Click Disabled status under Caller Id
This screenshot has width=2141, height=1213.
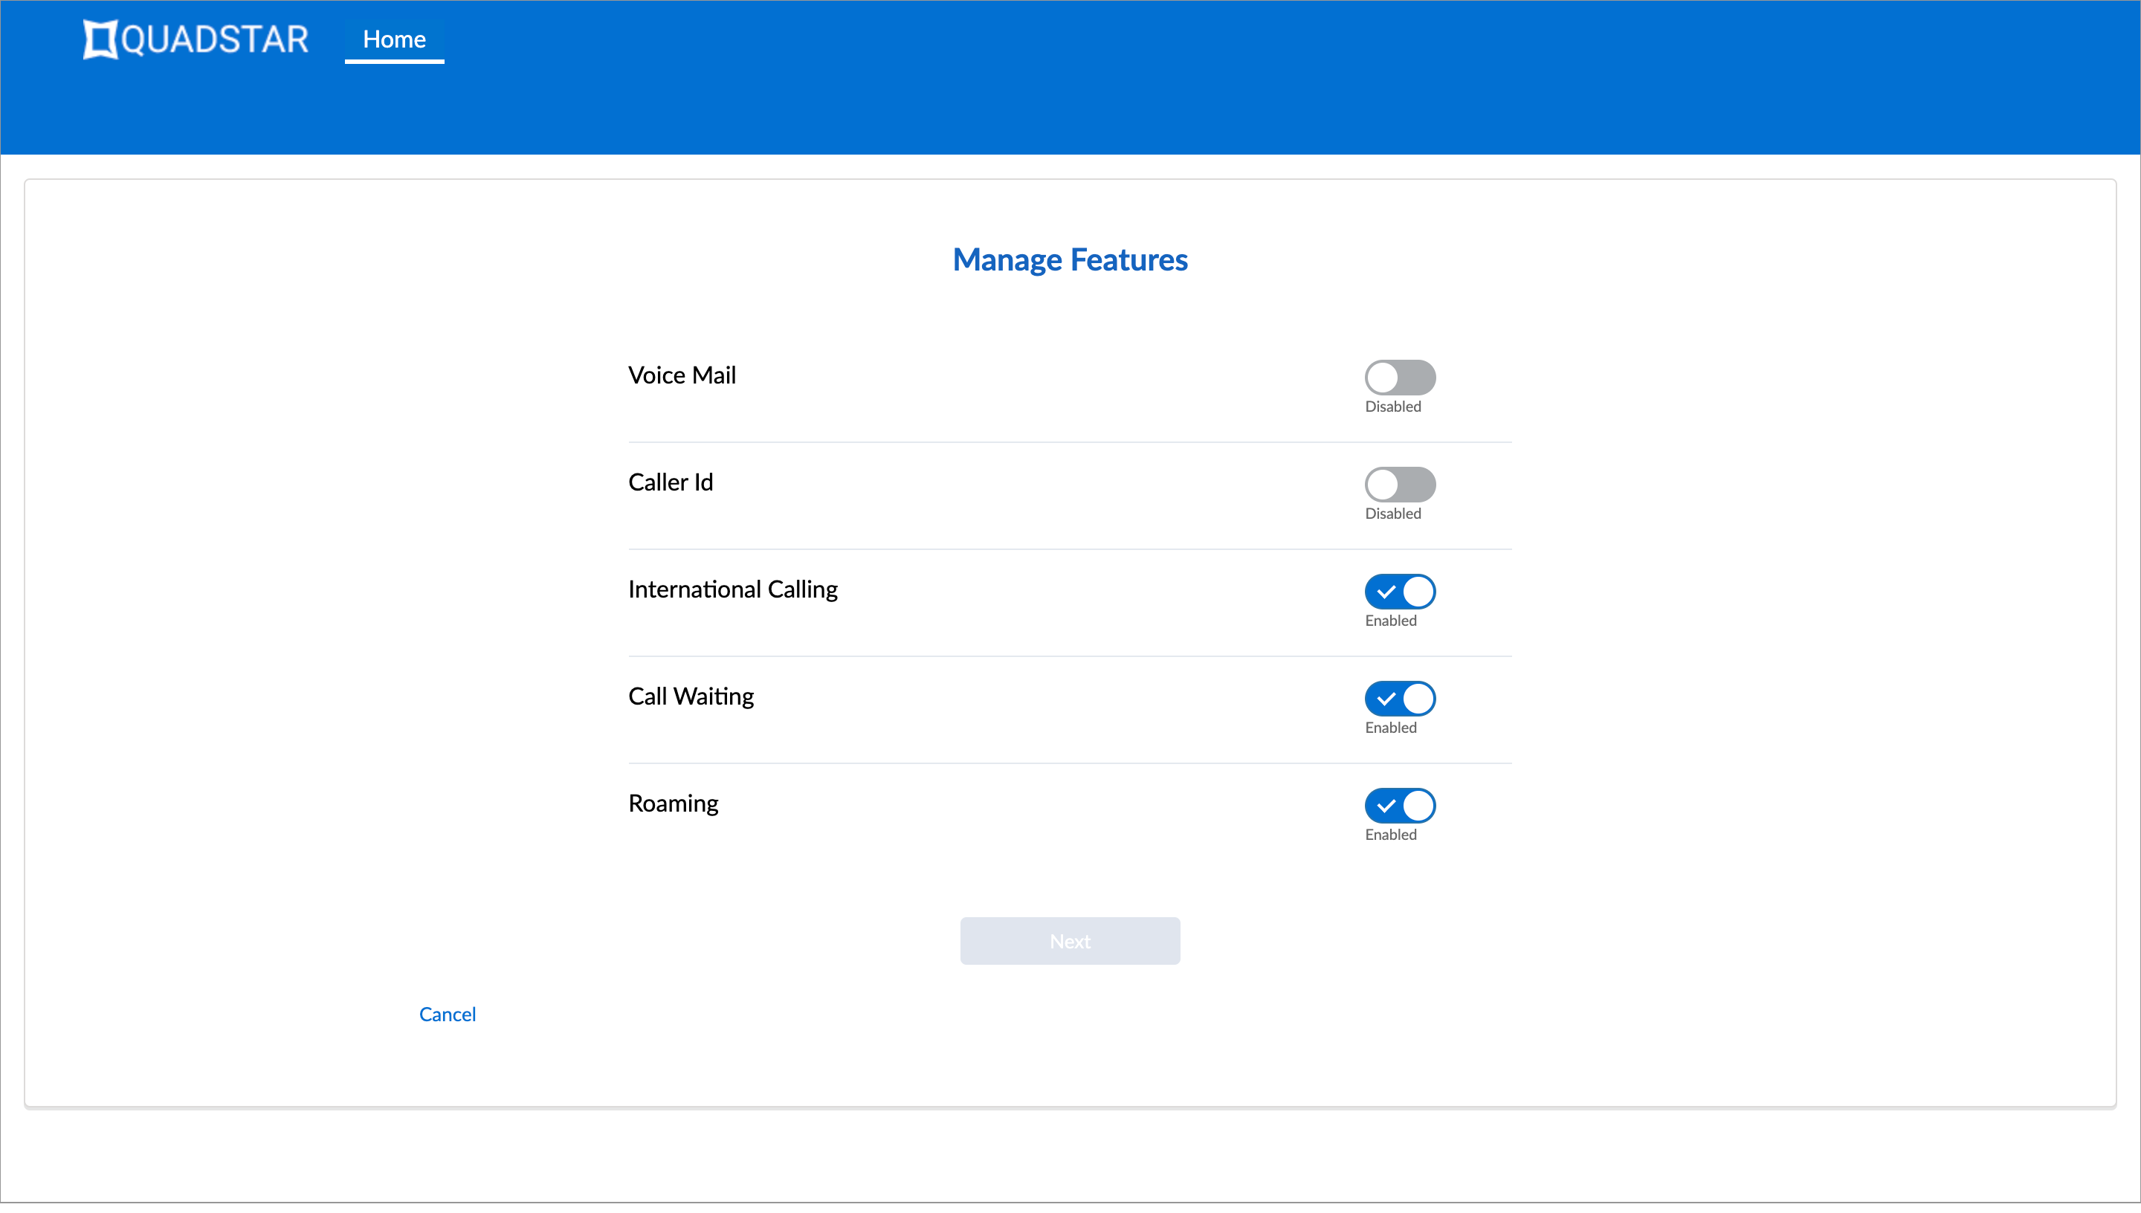tap(1393, 513)
